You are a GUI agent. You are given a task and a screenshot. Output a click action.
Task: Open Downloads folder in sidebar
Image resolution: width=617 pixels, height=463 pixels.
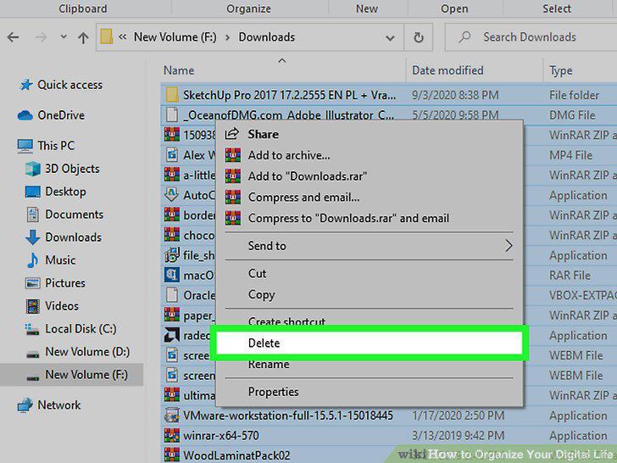pos(73,237)
